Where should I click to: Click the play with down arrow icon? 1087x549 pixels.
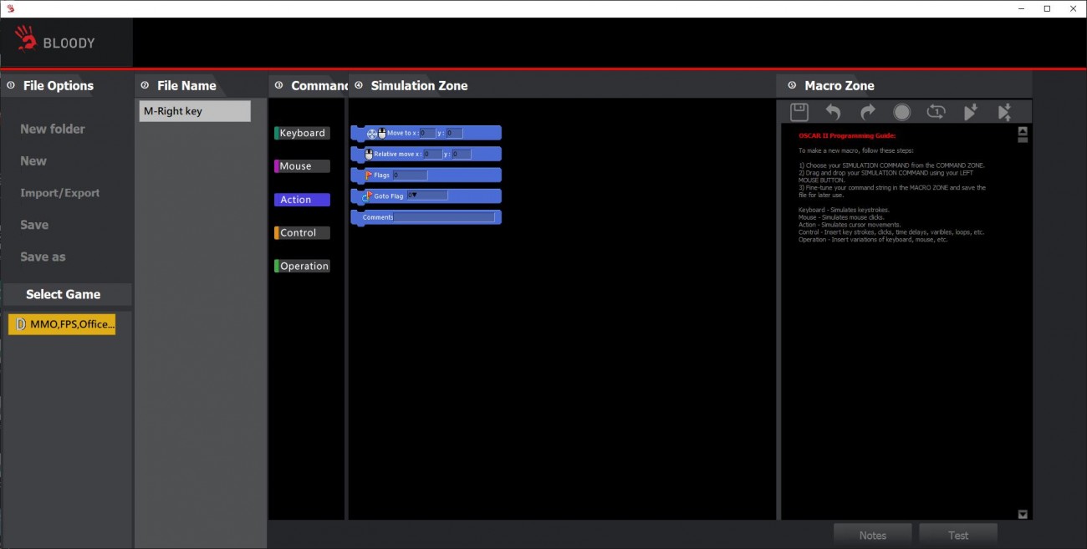pos(970,112)
